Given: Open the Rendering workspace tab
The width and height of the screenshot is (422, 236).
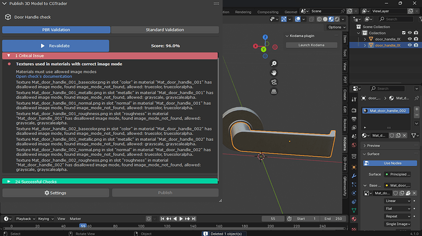Looking at the screenshot, I should (x=243, y=12).
